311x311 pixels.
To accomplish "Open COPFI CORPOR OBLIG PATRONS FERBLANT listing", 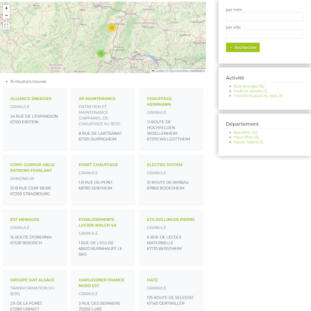I will tap(33, 167).
